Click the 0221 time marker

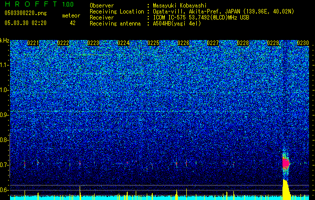tap(33, 43)
